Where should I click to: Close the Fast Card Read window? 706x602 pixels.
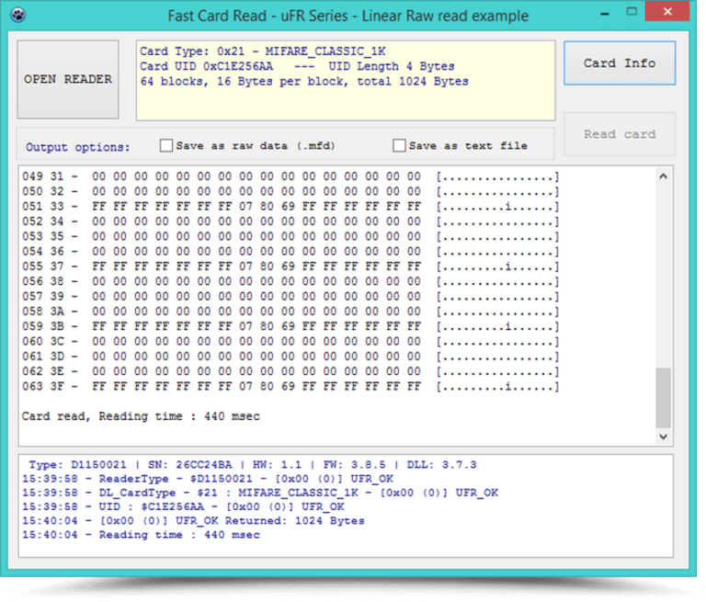tap(667, 11)
